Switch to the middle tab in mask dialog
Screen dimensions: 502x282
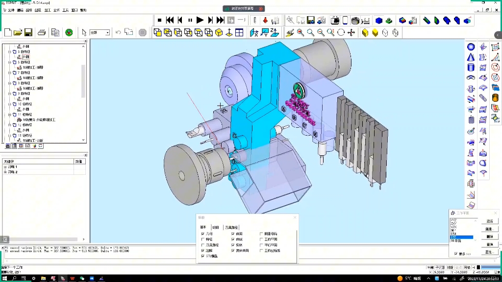click(x=216, y=227)
